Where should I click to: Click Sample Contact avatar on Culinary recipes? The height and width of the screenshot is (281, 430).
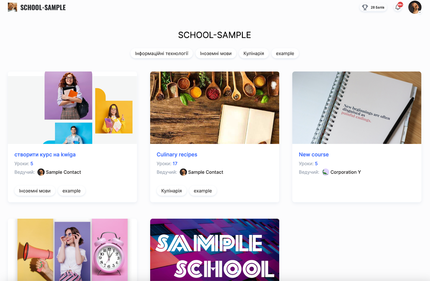(183, 172)
